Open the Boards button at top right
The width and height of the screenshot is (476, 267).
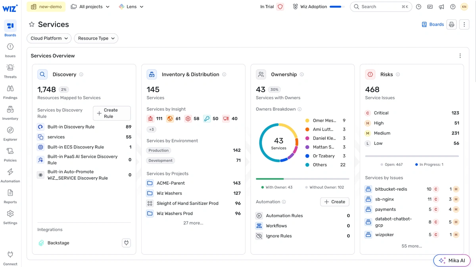point(432,25)
